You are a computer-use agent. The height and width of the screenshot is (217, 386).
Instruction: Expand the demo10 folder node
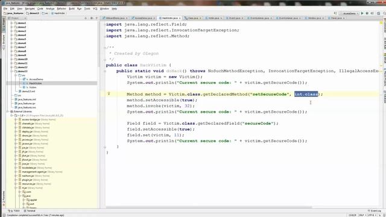(x=11, y=59)
